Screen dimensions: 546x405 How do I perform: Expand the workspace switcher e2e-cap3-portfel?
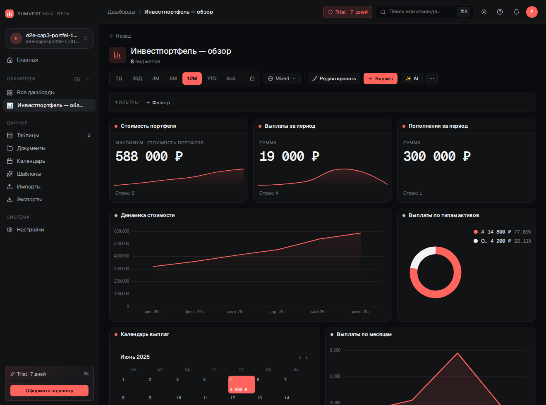pyautogui.click(x=49, y=38)
